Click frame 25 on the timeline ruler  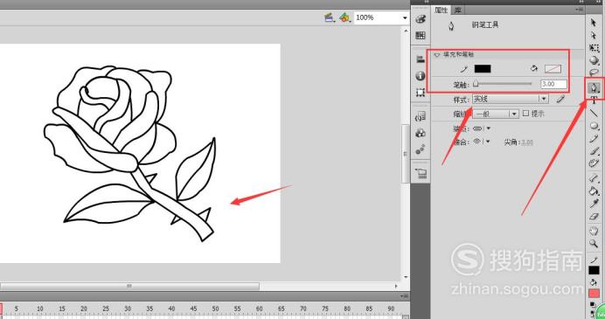pos(106,309)
